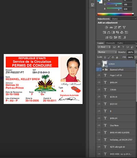Add an Invert adjustment layer
This screenshot has width=137, height=158.
[107, 37]
